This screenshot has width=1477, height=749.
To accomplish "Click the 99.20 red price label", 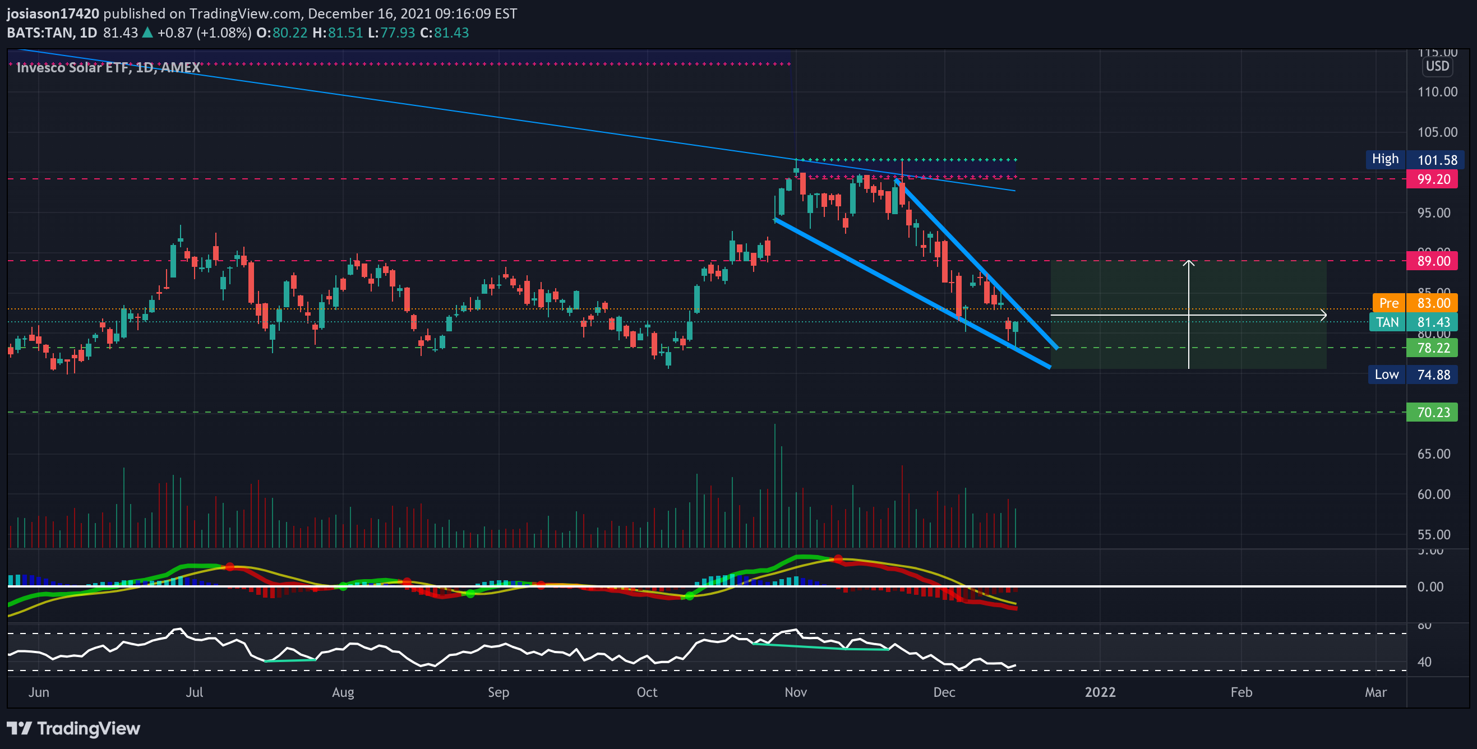I will coord(1432,179).
